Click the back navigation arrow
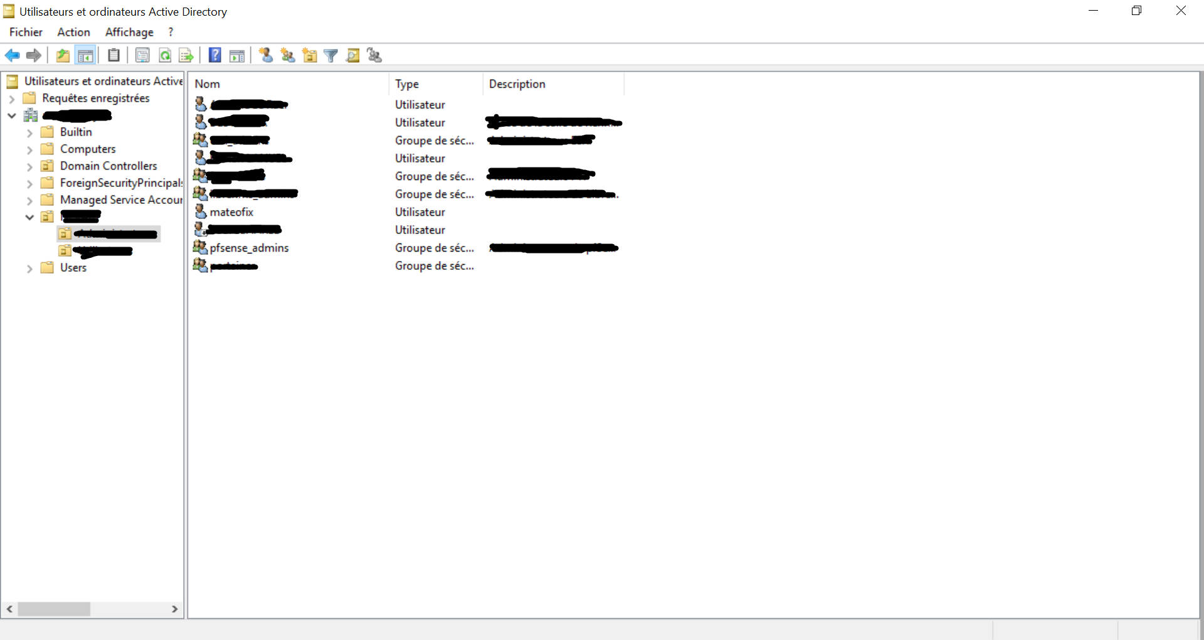This screenshot has width=1204, height=640. point(13,55)
